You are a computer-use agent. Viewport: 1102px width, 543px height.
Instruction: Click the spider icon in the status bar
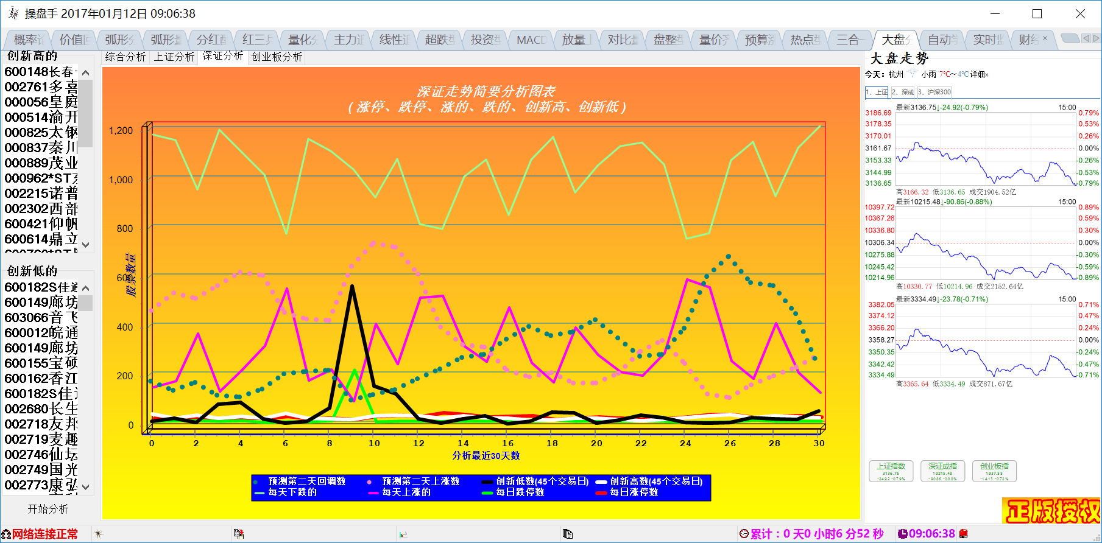click(99, 534)
